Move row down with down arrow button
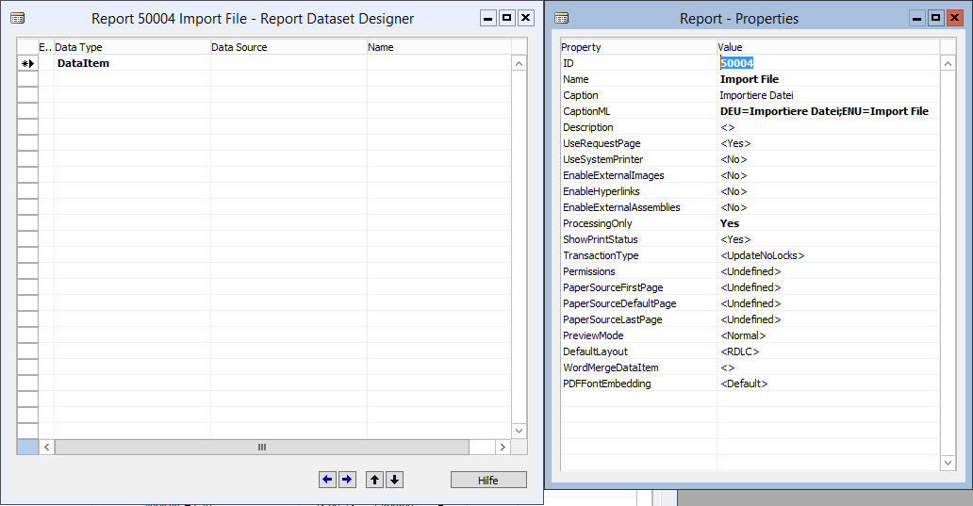This screenshot has width=973, height=506. pos(395,480)
